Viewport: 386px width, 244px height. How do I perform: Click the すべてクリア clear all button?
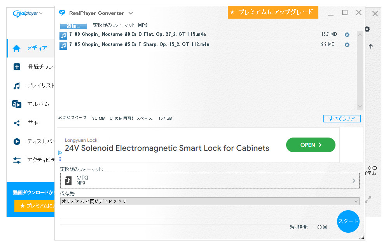click(x=342, y=119)
